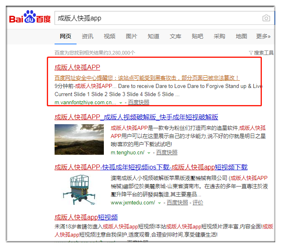281x248 pixels.
Task: Expand arrow next to www.jxmtedu.com
Action: (x=159, y=203)
